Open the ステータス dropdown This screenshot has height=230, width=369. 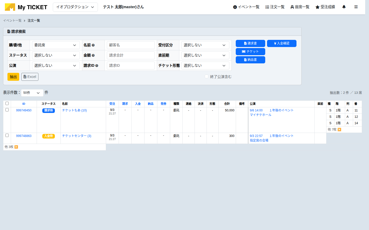56,55
